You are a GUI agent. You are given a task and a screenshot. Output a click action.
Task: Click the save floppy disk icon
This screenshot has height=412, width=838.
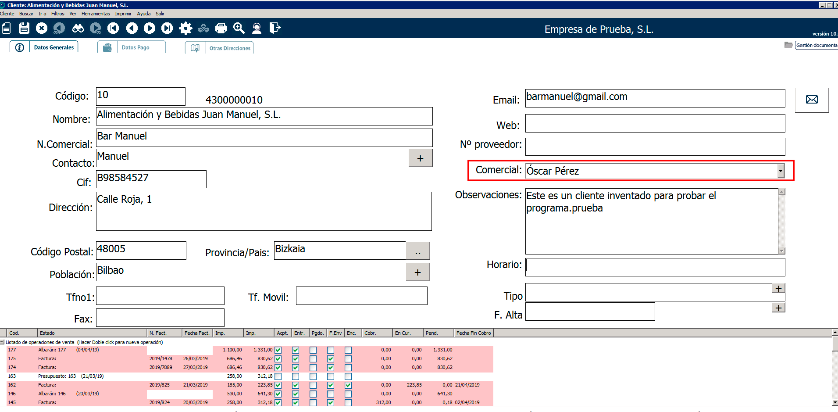click(24, 29)
